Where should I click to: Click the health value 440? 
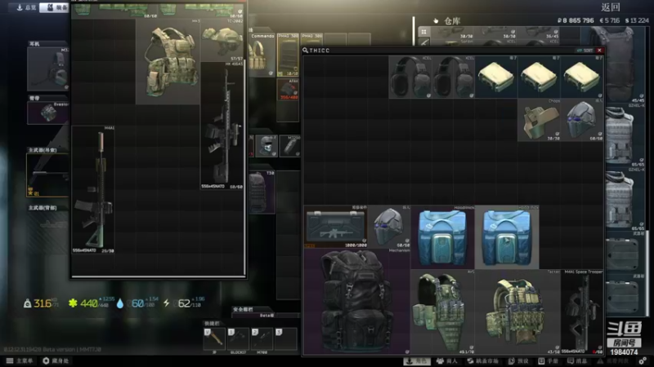click(89, 303)
